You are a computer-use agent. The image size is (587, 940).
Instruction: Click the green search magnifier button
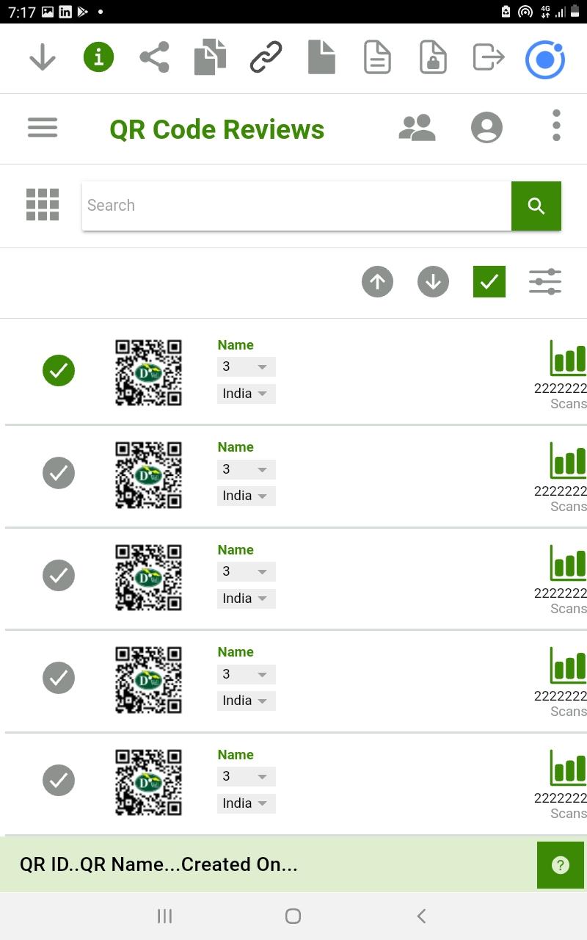pos(536,206)
